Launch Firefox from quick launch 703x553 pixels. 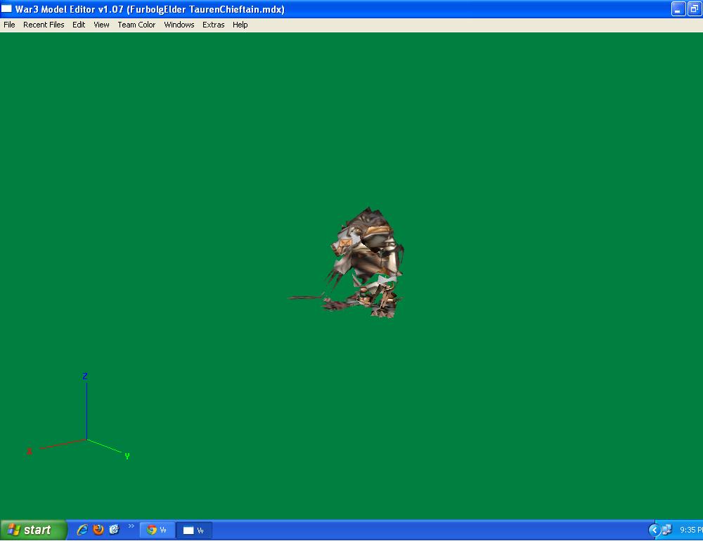point(98,530)
